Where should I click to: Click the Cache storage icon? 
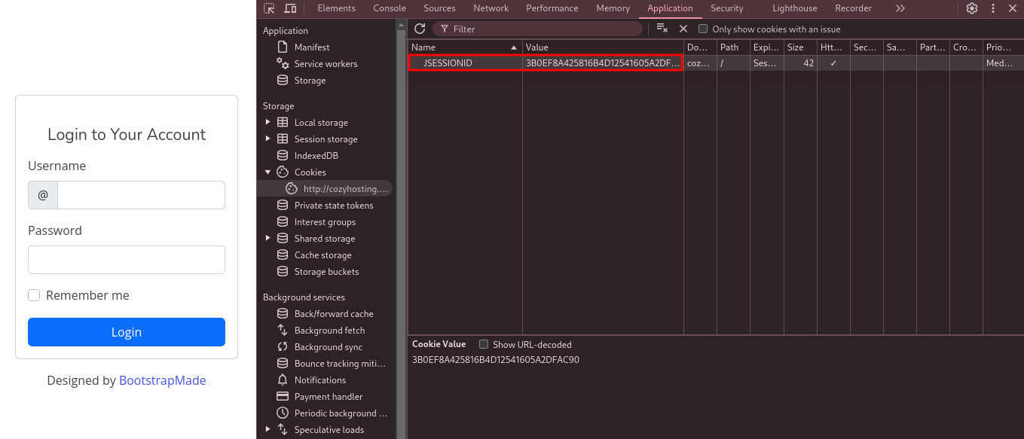[x=283, y=255]
